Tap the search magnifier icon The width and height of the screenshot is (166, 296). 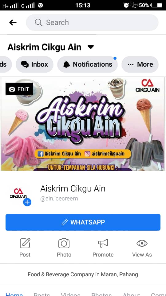pos(39,23)
